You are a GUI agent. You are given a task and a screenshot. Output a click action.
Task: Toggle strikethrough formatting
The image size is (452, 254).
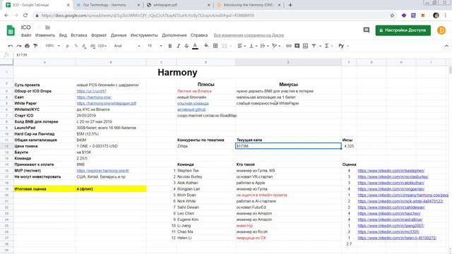coord(186,46)
